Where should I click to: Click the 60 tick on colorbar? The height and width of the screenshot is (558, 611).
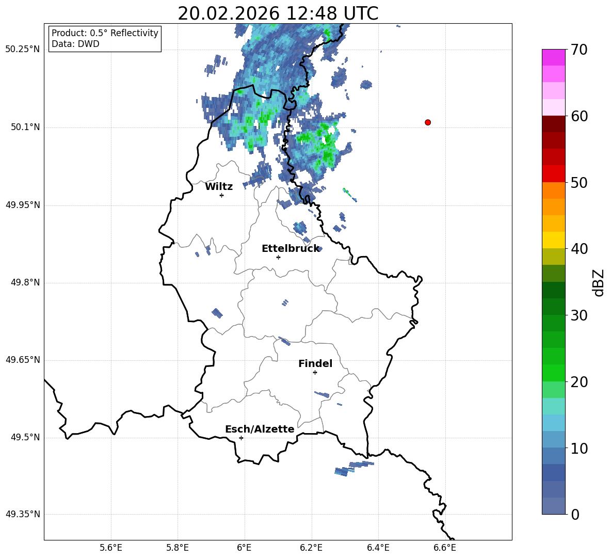coord(579,116)
